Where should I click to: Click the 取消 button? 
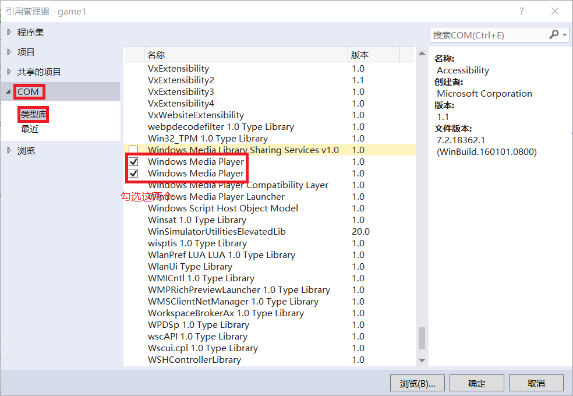(x=536, y=383)
